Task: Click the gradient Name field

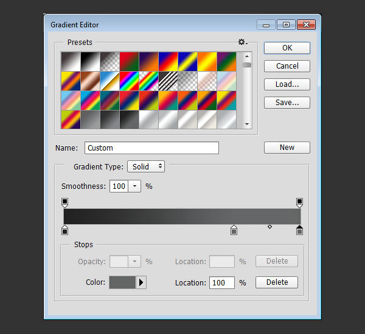Action: (151, 148)
